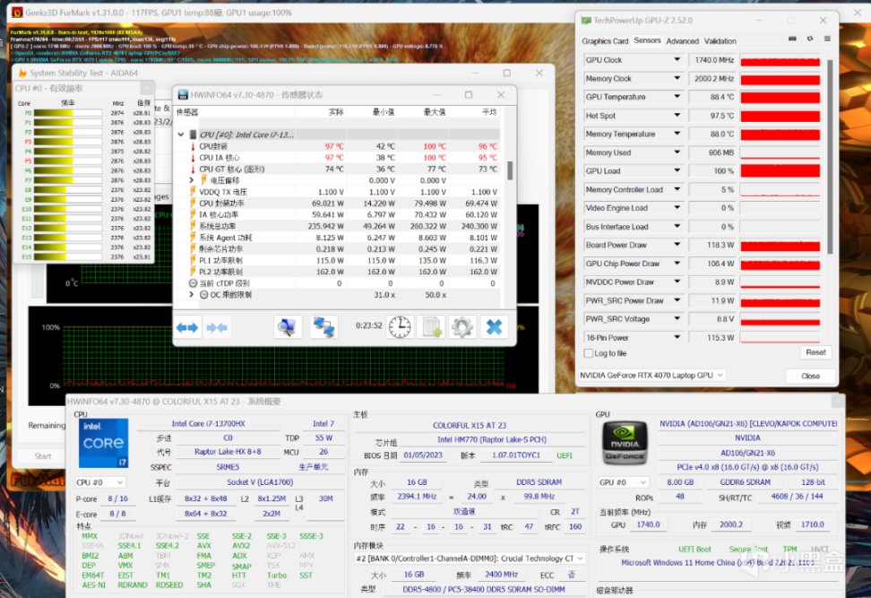871x598 pixels.
Task: Open the GPU #0 selector in system summary
Action: click(624, 482)
